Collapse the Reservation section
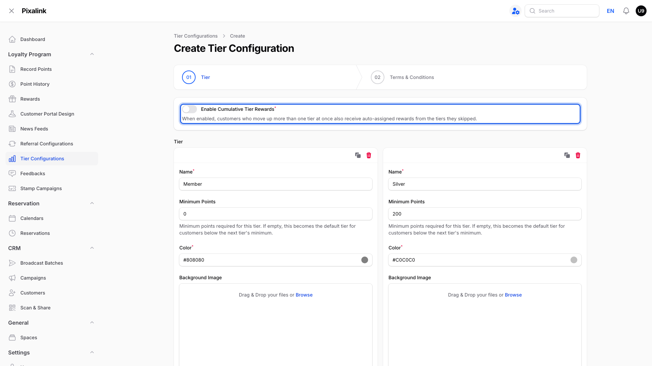Image resolution: width=652 pixels, height=366 pixels. [92, 203]
